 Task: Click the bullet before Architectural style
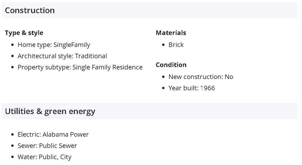[x=13, y=56]
